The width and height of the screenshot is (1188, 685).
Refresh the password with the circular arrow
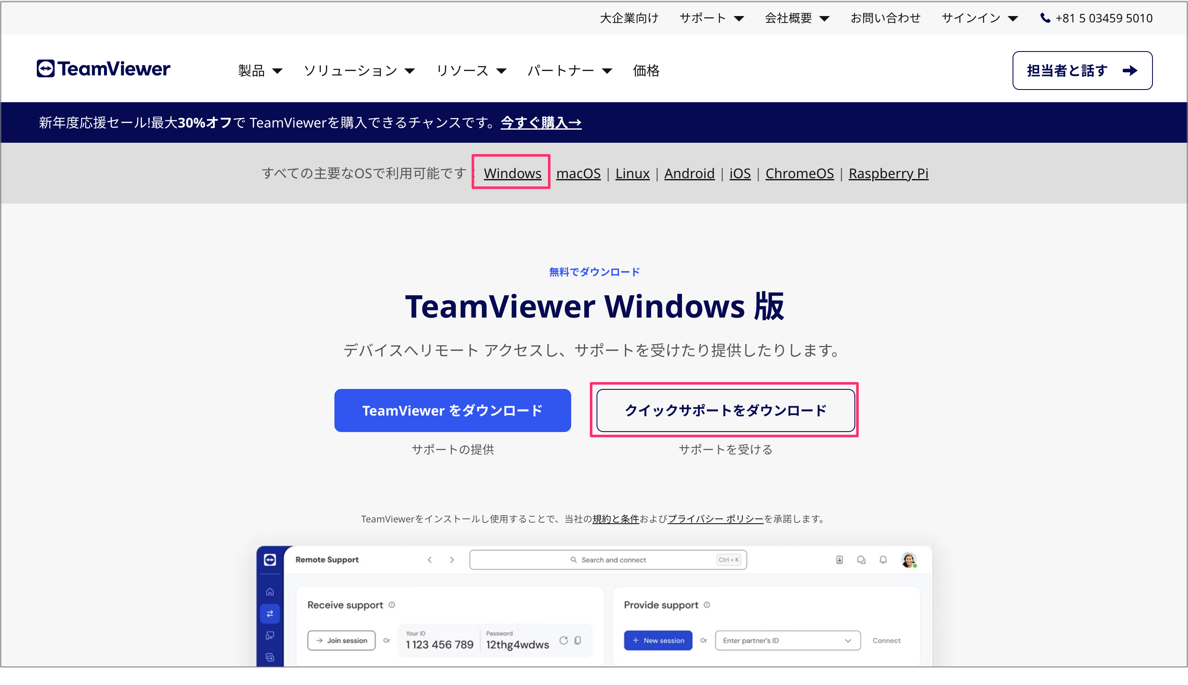[564, 640]
